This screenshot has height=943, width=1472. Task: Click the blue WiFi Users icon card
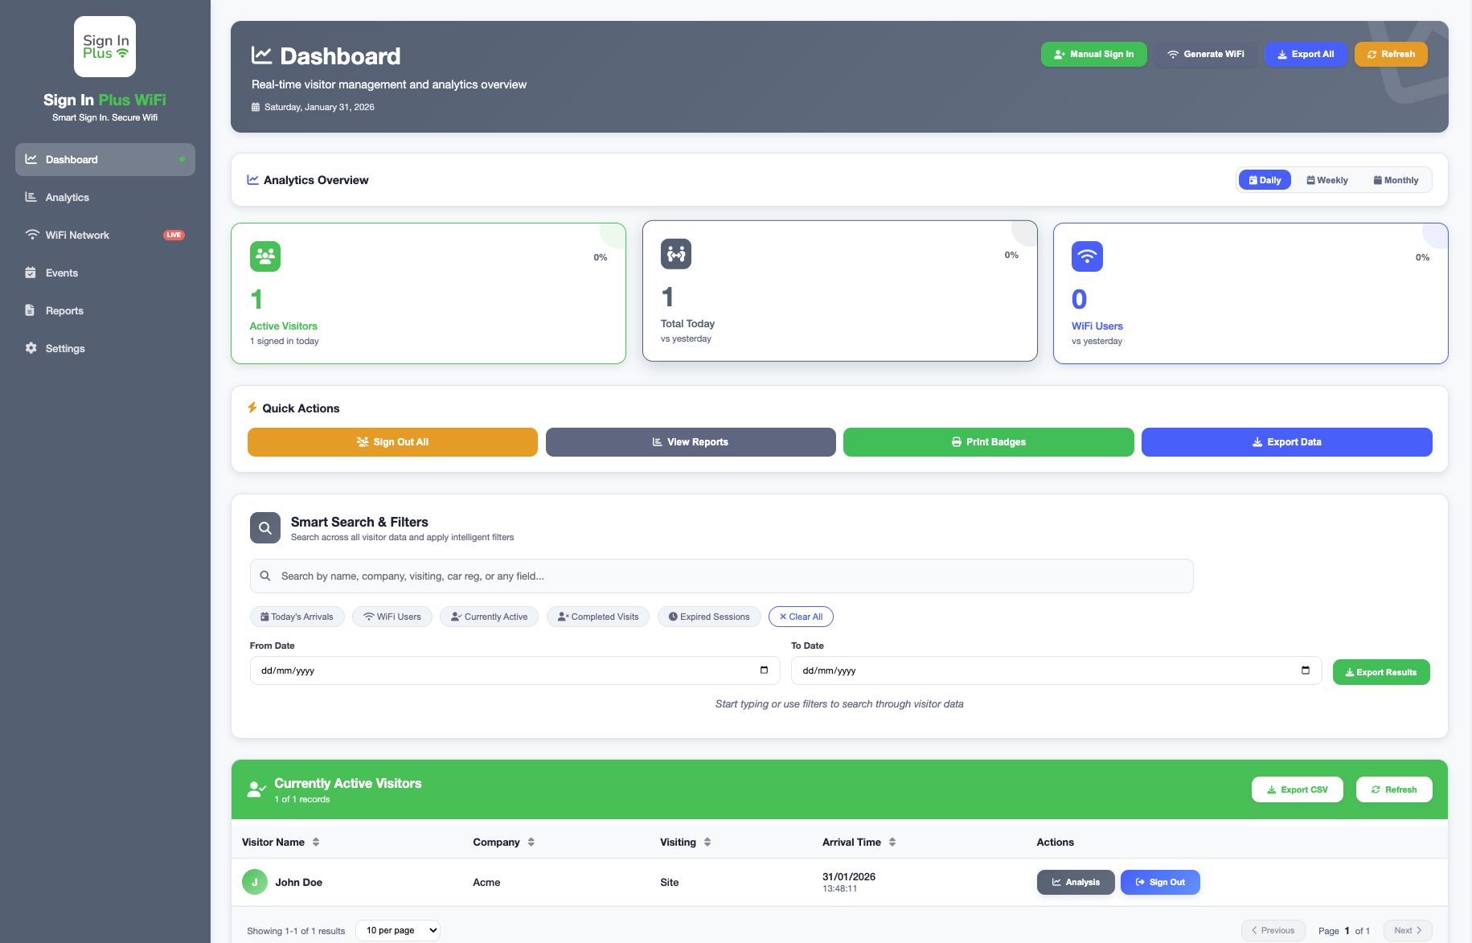(x=1087, y=256)
